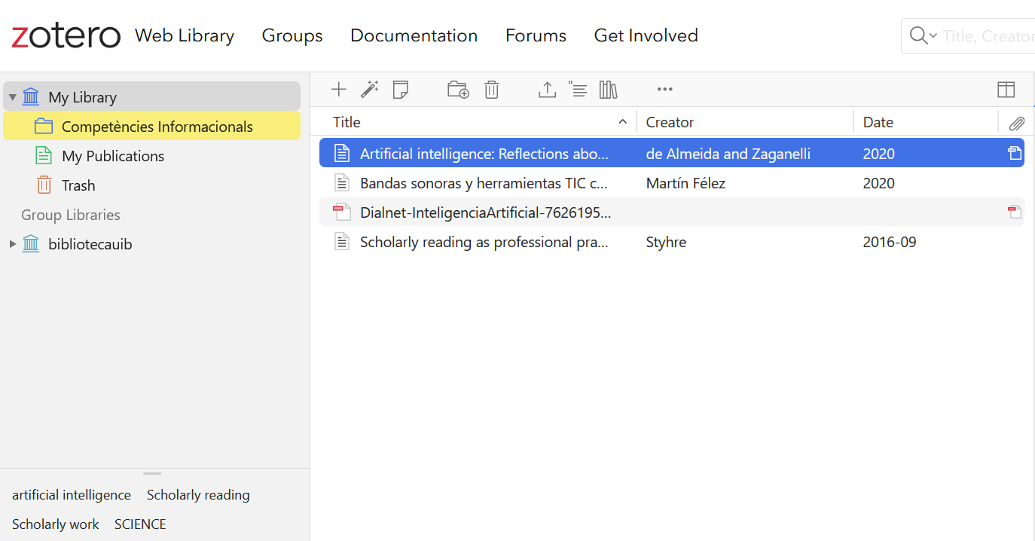Open the More three-dots menu

pyautogui.click(x=664, y=90)
